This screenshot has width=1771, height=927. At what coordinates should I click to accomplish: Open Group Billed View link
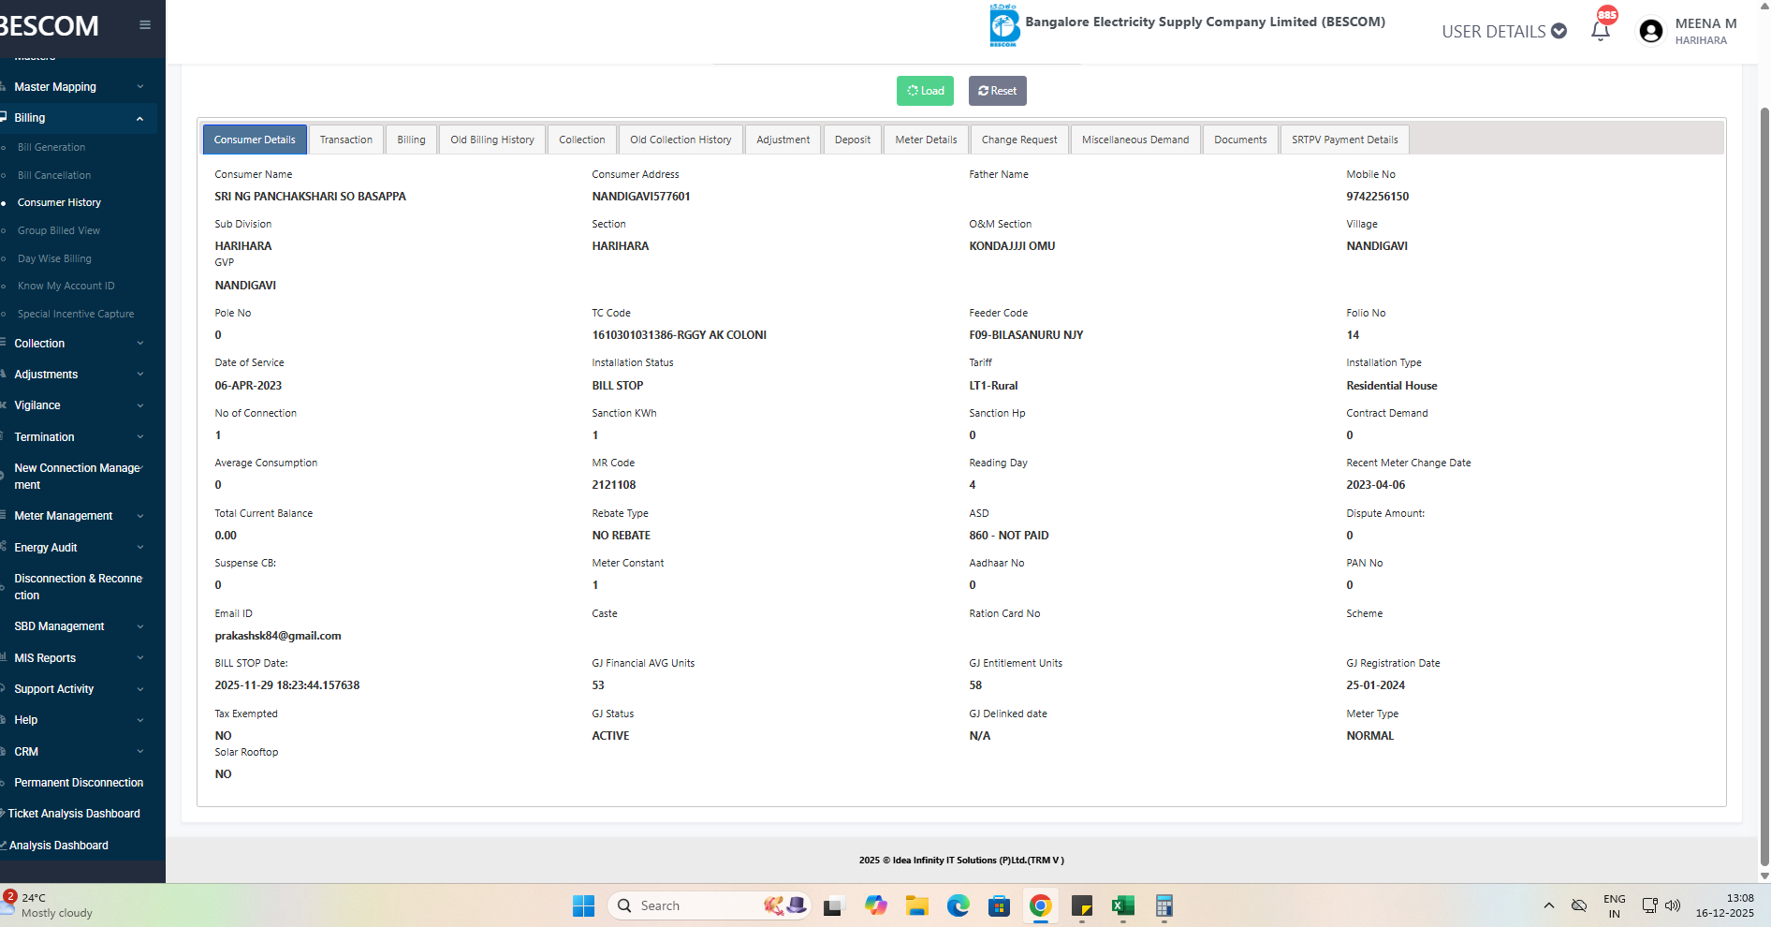coord(59,230)
